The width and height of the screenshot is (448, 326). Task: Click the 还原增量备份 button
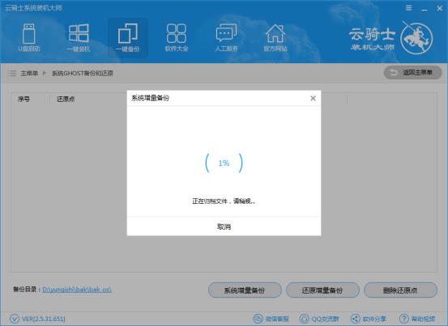(x=322, y=290)
